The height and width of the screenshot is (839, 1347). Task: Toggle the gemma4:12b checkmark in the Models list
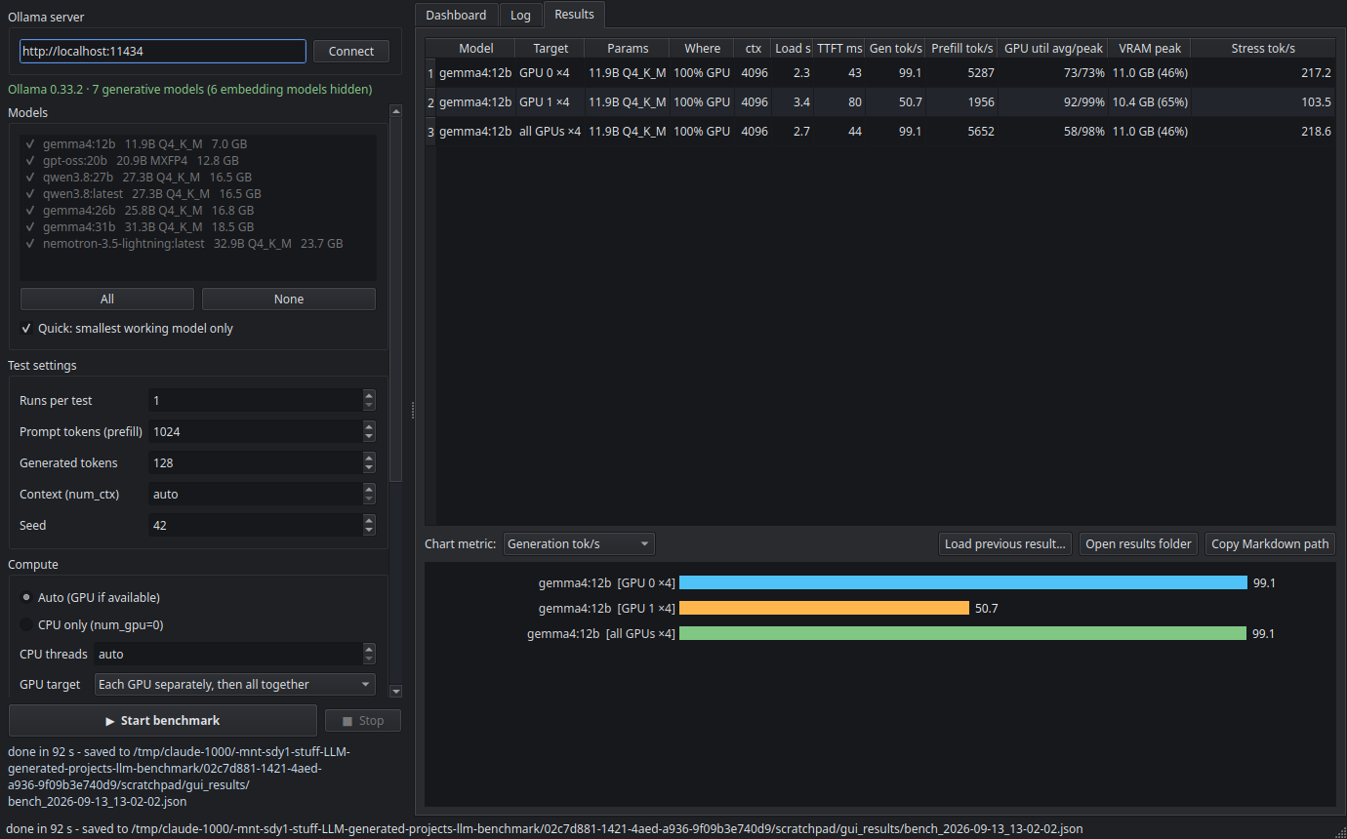click(x=30, y=144)
